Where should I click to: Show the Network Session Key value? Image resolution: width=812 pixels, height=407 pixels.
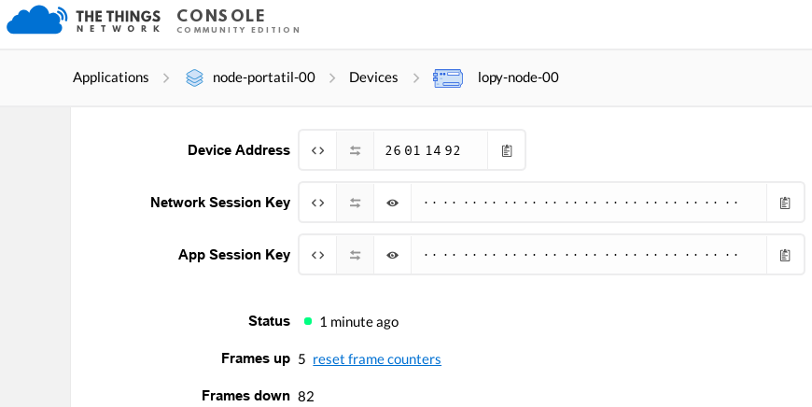click(393, 203)
